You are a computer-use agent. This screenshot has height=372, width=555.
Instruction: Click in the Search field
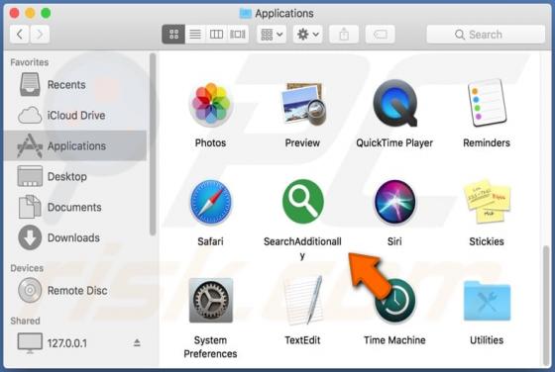click(486, 35)
